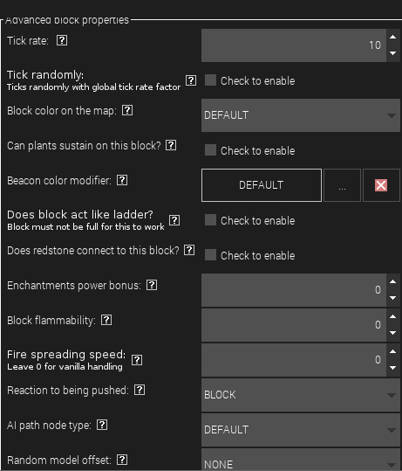Increase Tick rate with up arrow
This screenshot has width=402, height=471.
[393, 38]
